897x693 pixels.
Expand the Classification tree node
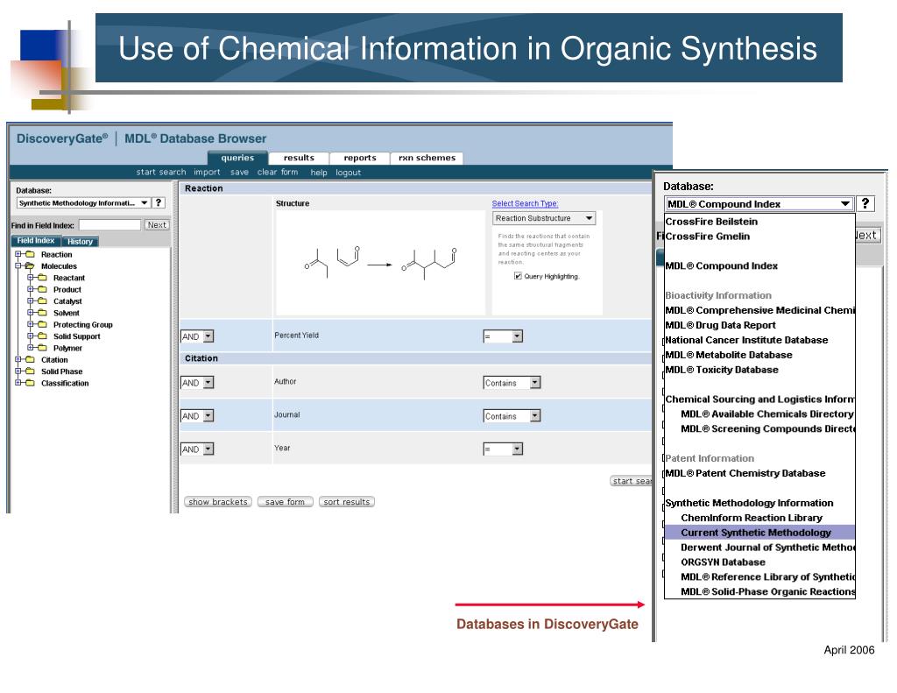coord(18,384)
